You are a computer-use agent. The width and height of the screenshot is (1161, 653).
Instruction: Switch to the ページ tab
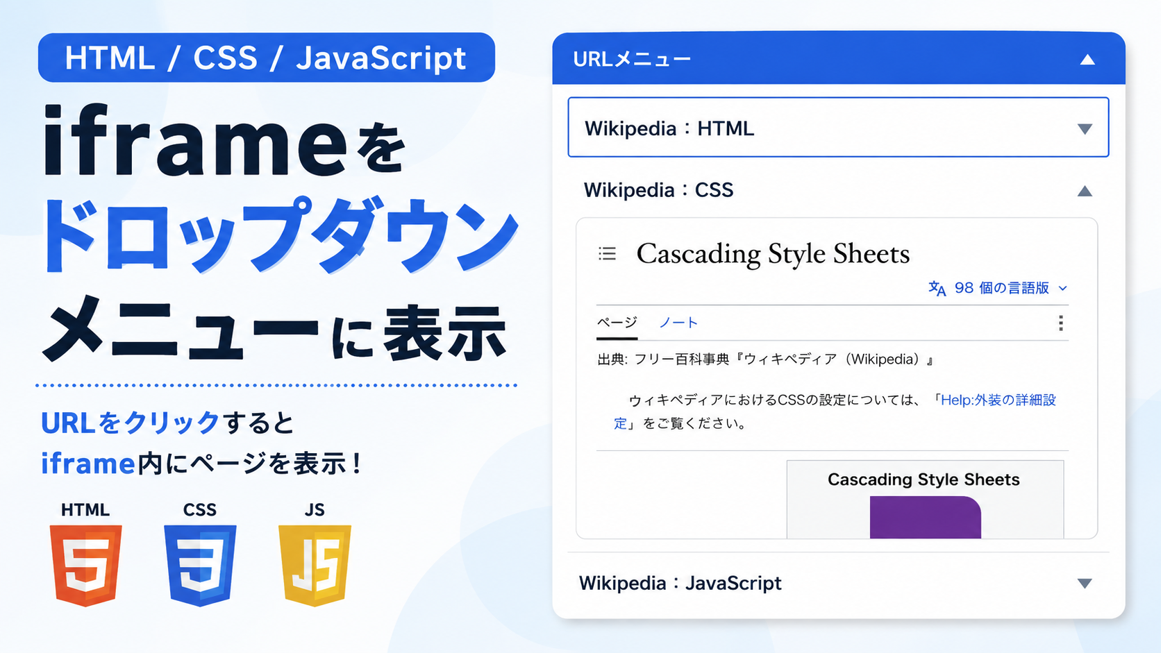[x=617, y=323]
